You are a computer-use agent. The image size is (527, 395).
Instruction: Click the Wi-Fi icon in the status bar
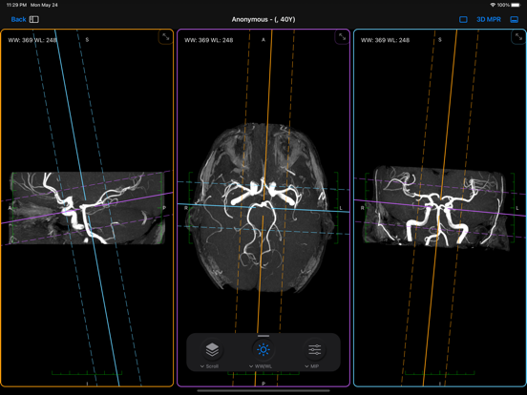point(493,5)
